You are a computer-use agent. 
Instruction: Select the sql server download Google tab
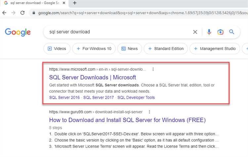(34, 3)
